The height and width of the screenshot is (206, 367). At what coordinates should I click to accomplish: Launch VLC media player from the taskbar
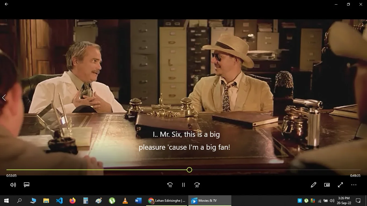coord(125,201)
